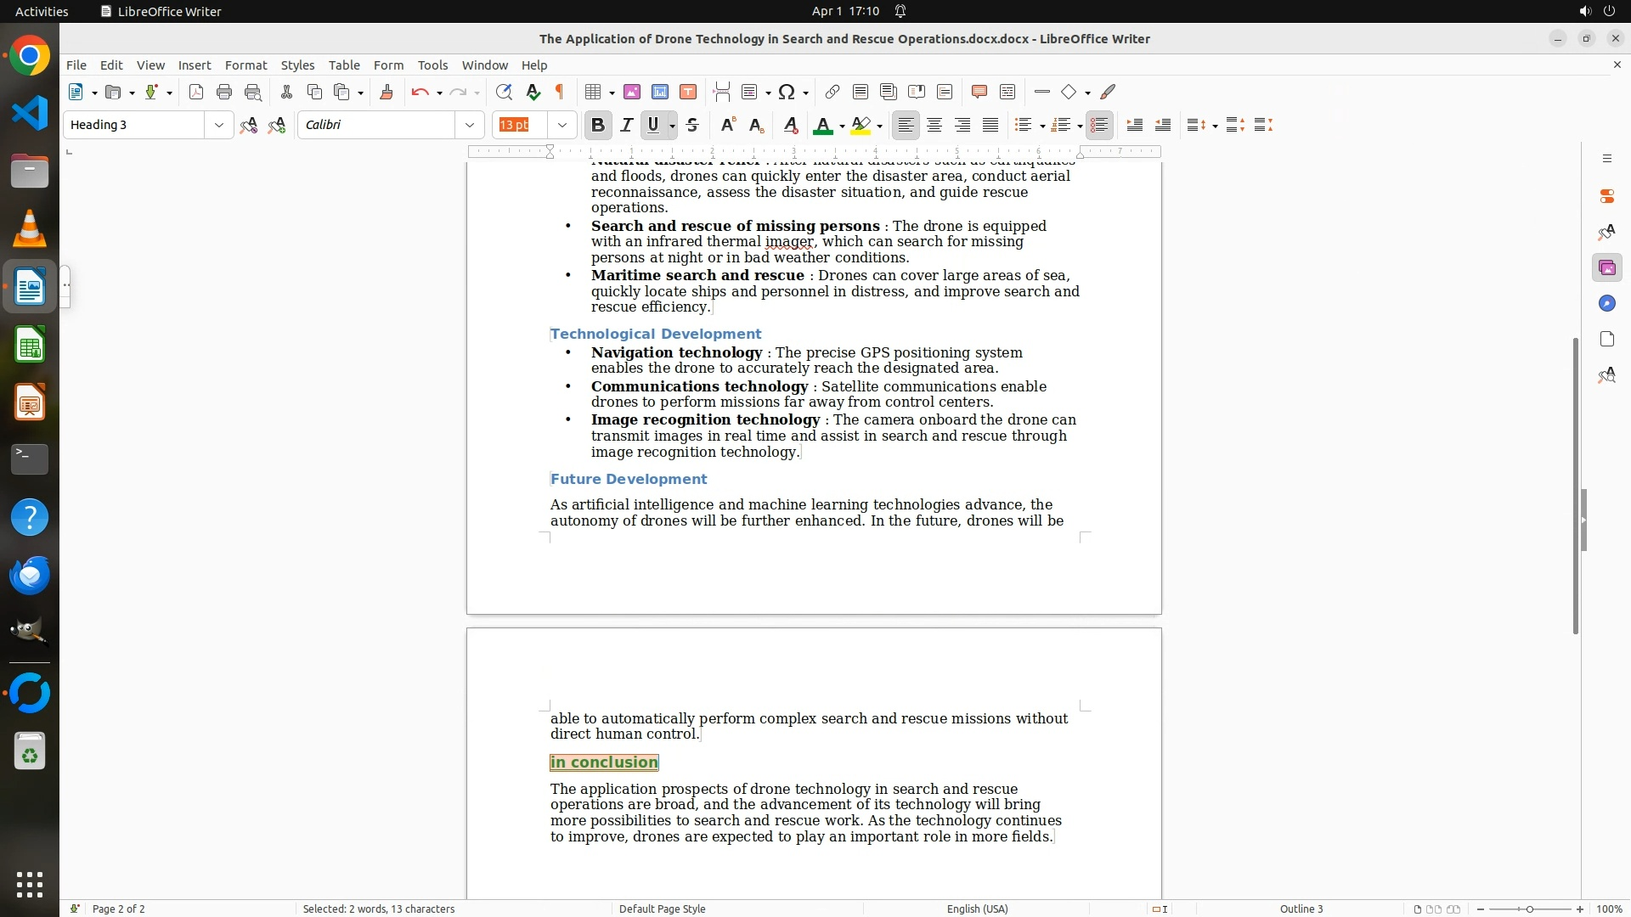Click the zoom slider in status bar

1529,909
